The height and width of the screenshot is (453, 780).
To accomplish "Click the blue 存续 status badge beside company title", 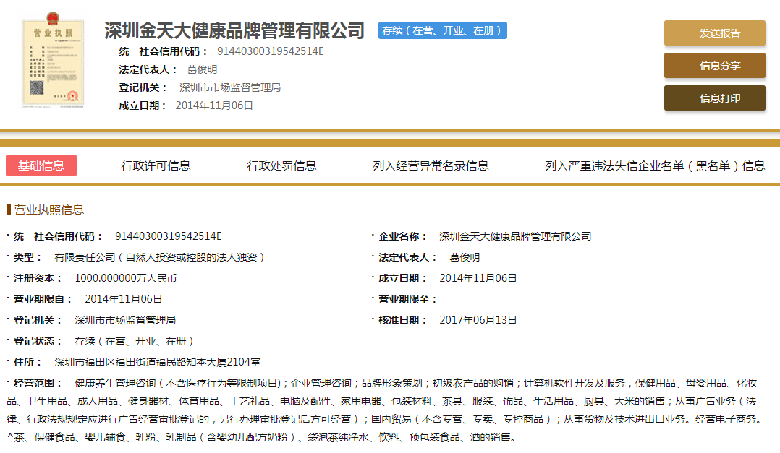I will click(442, 30).
